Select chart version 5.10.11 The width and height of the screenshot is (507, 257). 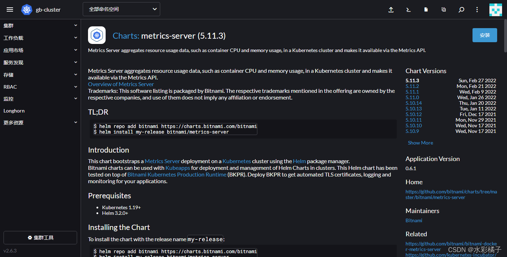414,120
